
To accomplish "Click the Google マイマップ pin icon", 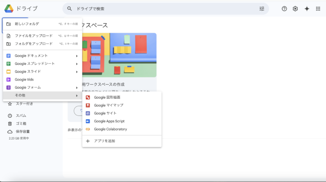I will [x=88, y=105].
